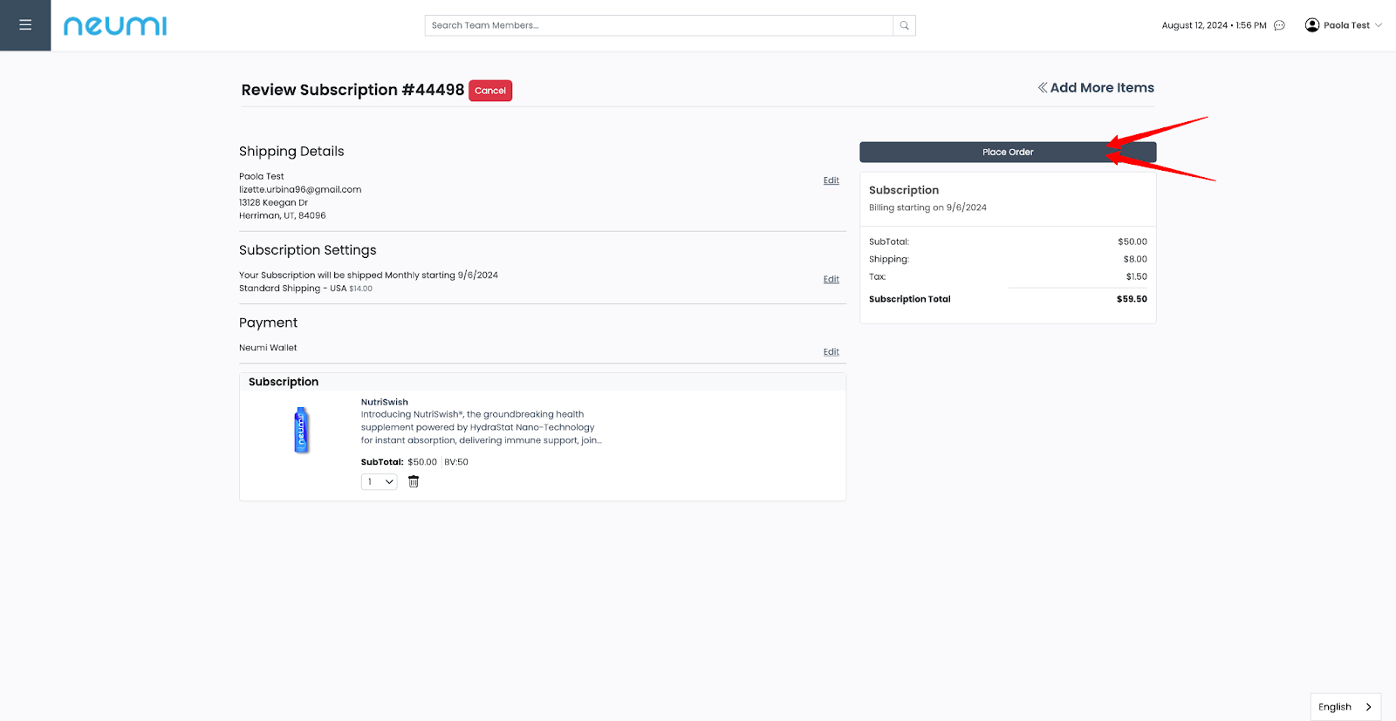1396x721 pixels.
Task: Edit the Payment method
Action: 831,352
